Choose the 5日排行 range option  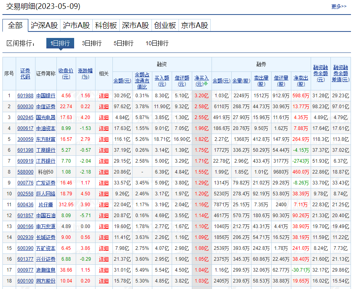pos(123,43)
